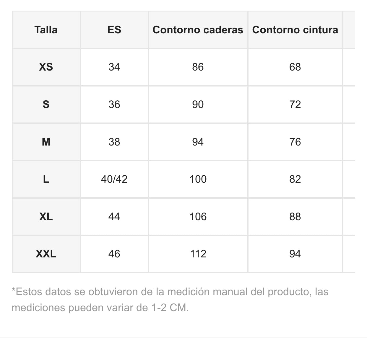
Task: Select the L size row label
Action: pyautogui.click(x=46, y=179)
